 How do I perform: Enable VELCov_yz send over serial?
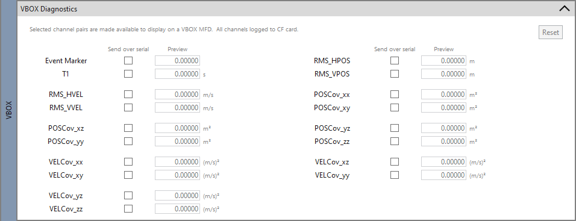[x=128, y=196]
